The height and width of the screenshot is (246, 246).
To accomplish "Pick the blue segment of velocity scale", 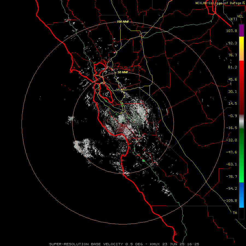I will point(241,195).
